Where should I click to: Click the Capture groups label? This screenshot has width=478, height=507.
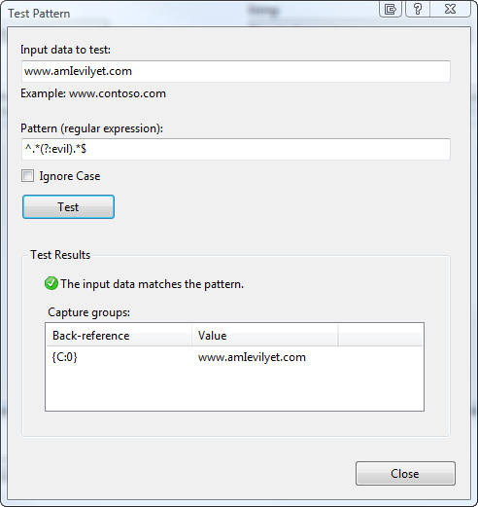click(88, 312)
